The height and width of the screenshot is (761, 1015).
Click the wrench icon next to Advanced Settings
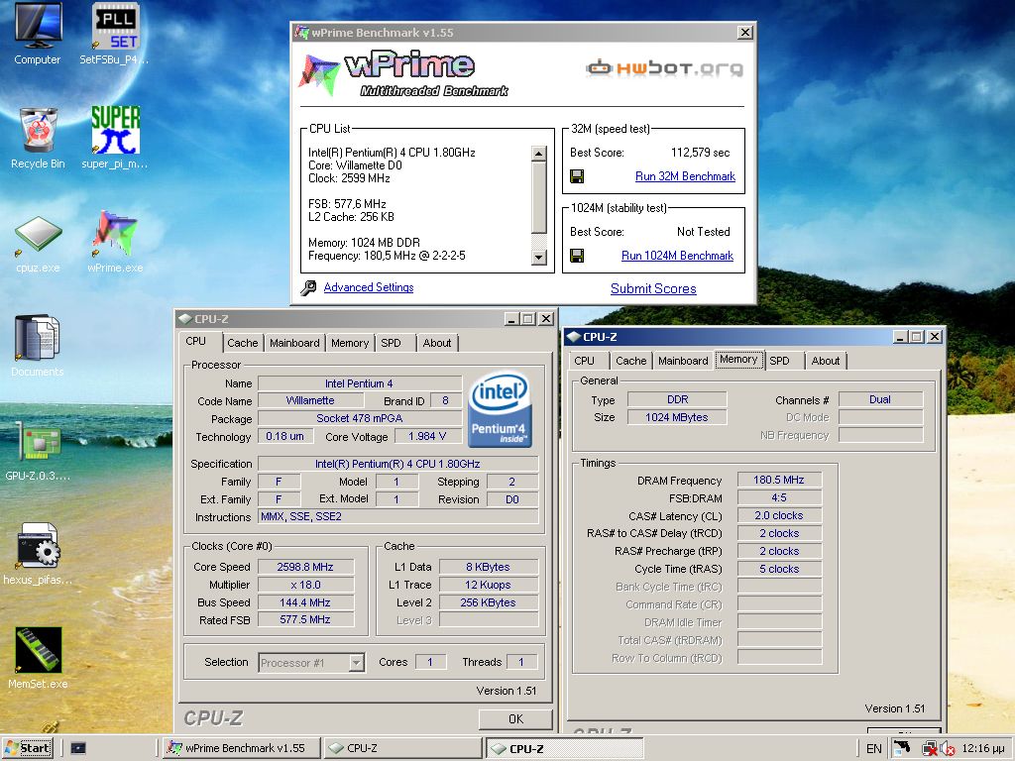[309, 288]
